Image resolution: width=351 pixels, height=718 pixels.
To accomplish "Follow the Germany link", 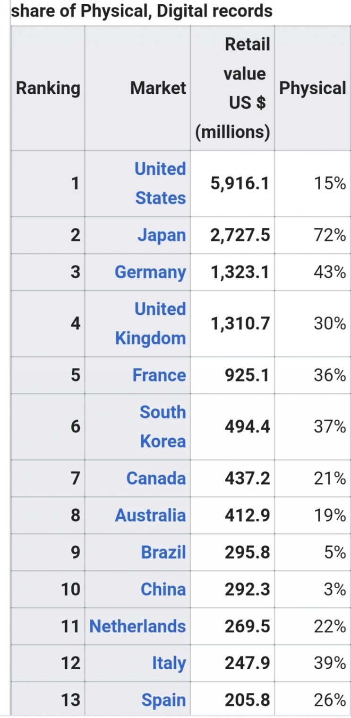I will tap(150, 272).
